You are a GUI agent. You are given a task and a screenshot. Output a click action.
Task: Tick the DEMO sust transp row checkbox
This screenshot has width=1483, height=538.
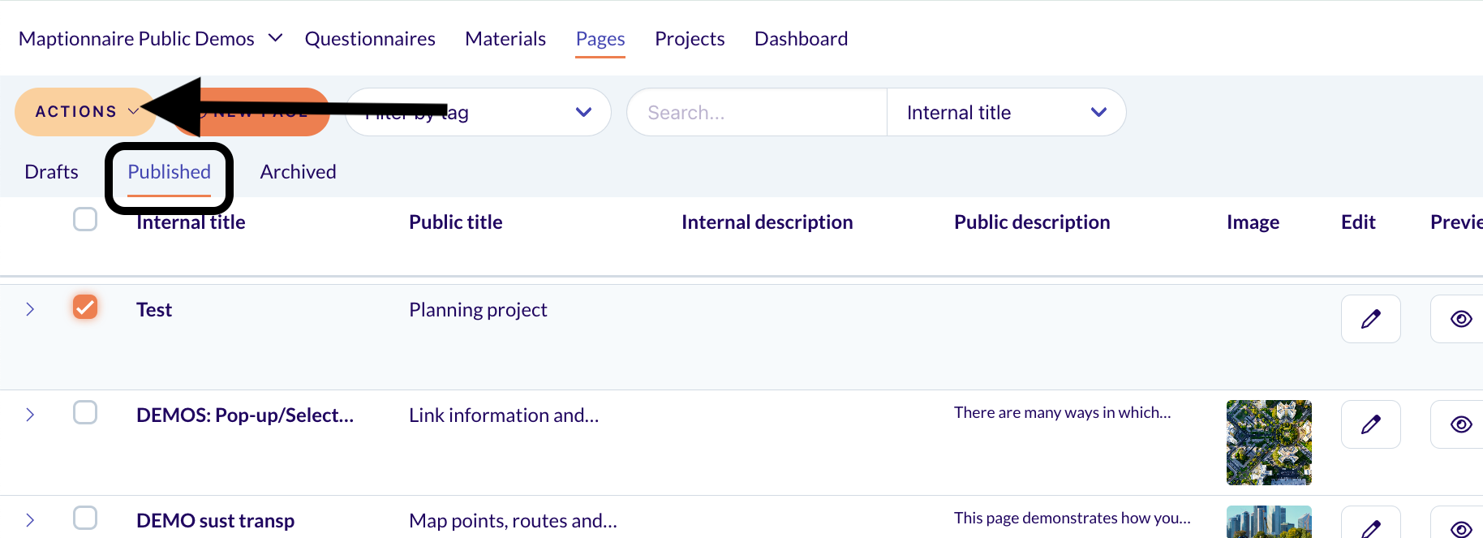[x=85, y=518]
